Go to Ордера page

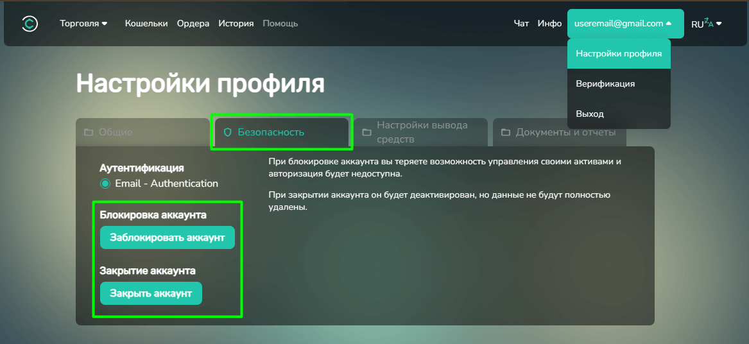193,24
